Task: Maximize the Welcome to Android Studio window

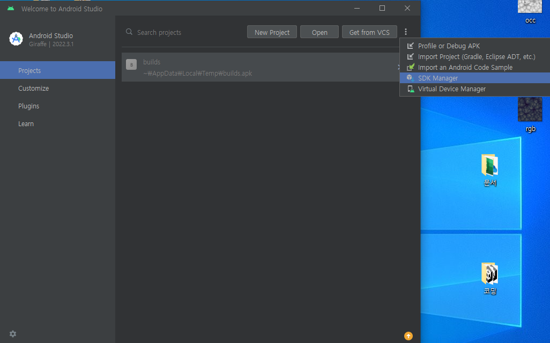Action: [382, 8]
